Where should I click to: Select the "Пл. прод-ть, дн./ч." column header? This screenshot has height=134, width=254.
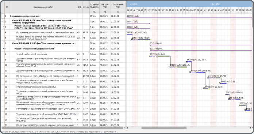pos(94,6)
